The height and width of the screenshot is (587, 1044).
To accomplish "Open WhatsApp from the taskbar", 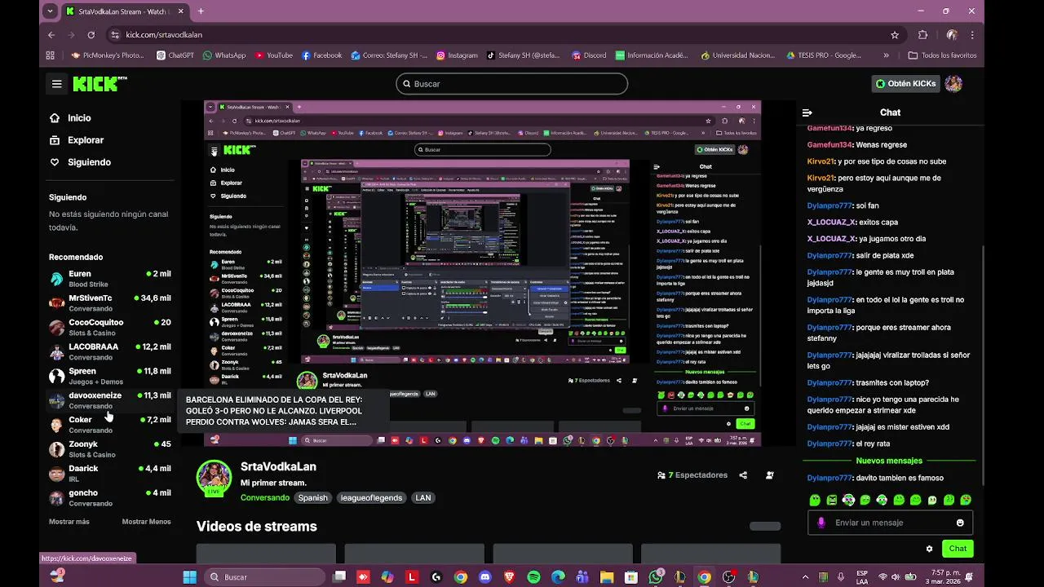I will pyautogui.click(x=656, y=577).
